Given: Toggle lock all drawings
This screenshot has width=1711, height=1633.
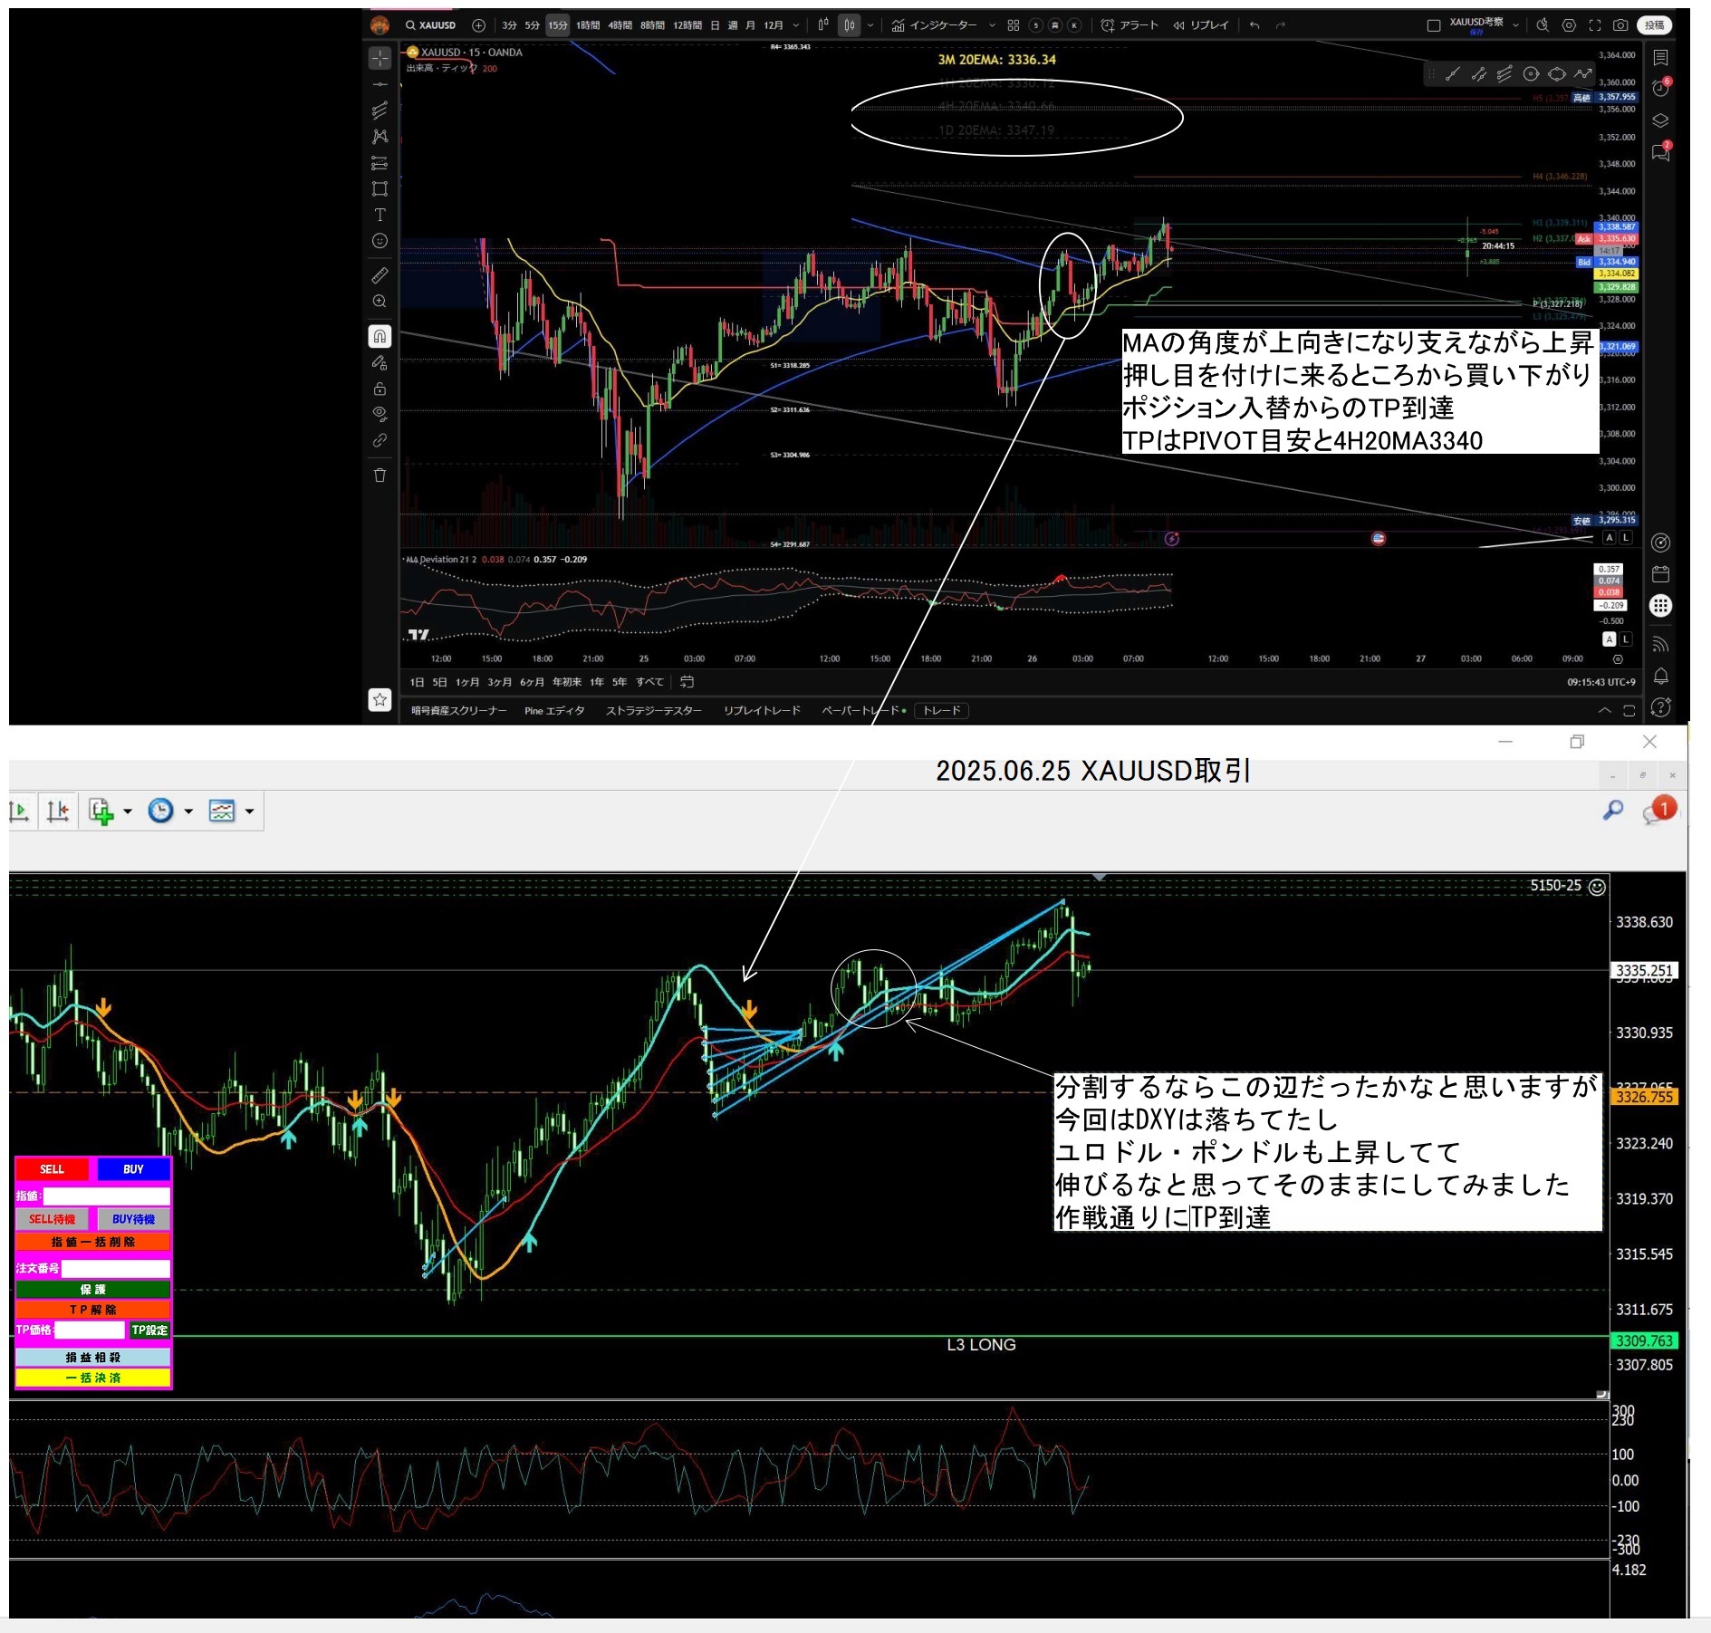Looking at the screenshot, I should coord(380,389).
